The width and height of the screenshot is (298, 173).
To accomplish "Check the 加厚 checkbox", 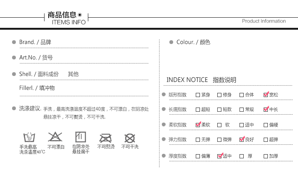I will click(266, 156).
